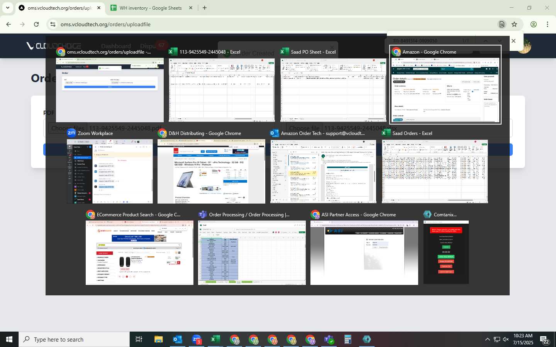Open the tab search dropdown in Chrome
Image resolution: width=556 pixels, height=347 pixels.
click(x=7, y=8)
